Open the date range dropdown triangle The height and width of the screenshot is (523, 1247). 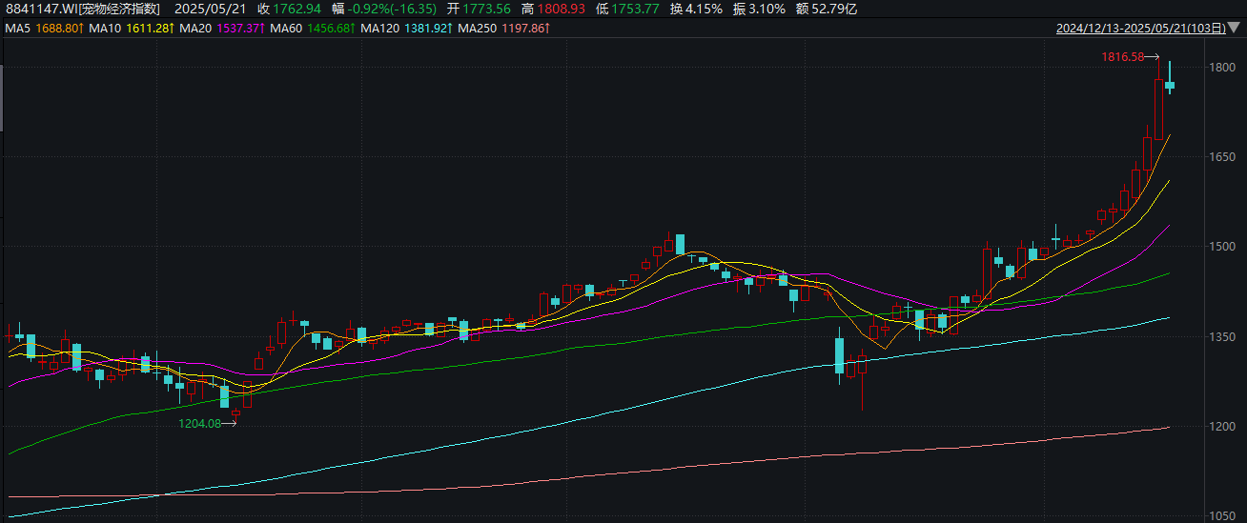click(x=1235, y=29)
